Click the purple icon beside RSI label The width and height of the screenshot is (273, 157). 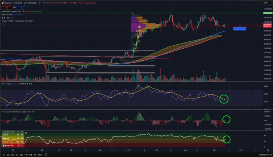(x=13, y=84)
